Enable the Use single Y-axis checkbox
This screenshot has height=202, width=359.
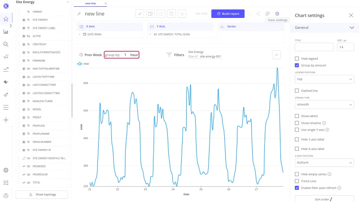click(297, 130)
